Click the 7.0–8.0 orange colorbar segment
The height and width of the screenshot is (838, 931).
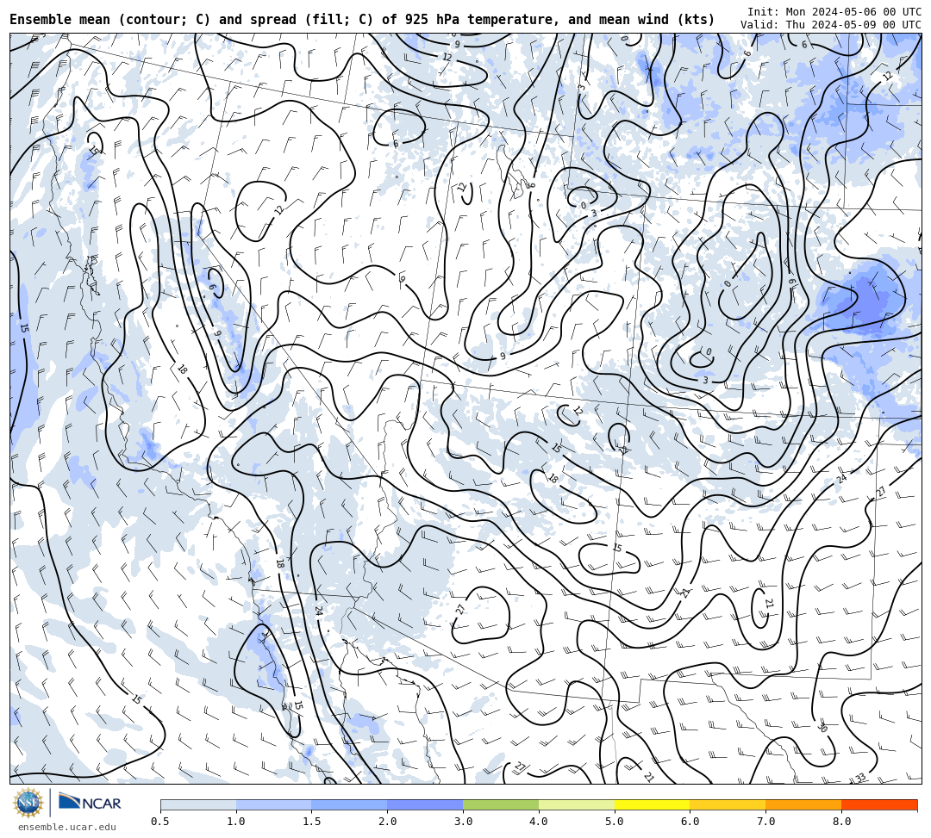[803, 804]
